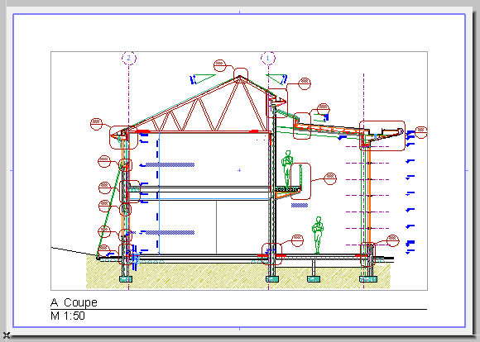This screenshot has width=480, height=342.
Task: Click the blue hatched label in the lower room
Action: pos(170,233)
